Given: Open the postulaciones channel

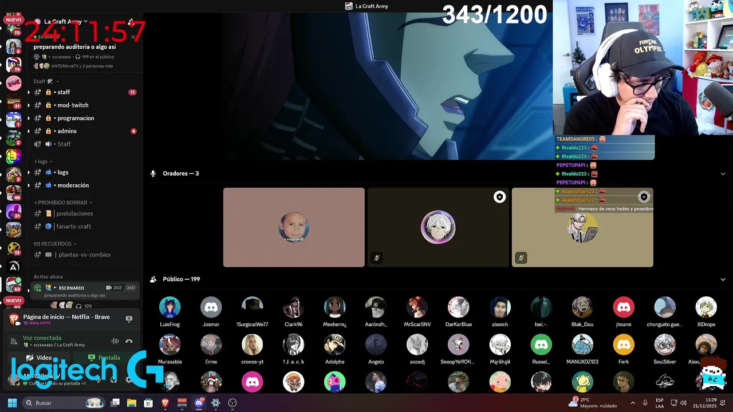Looking at the screenshot, I should point(85,213).
